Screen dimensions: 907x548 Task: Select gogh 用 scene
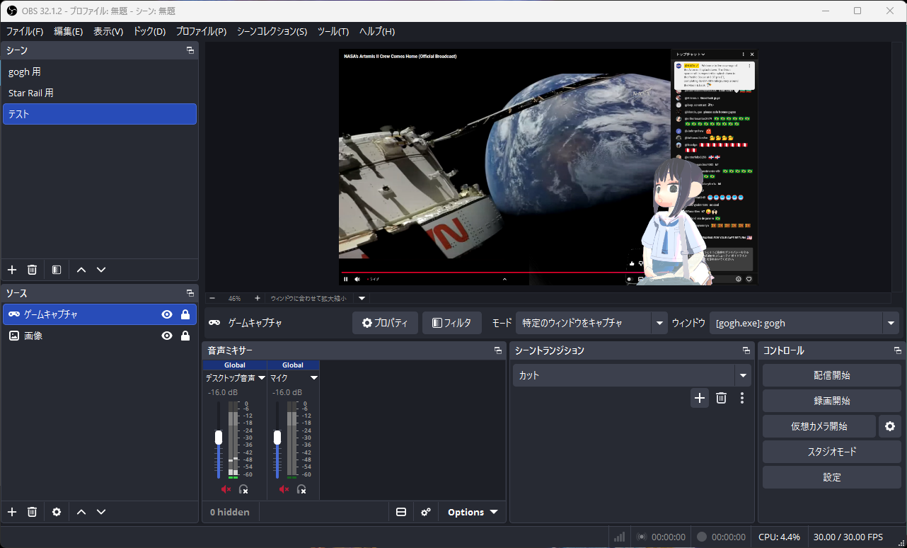(100, 72)
